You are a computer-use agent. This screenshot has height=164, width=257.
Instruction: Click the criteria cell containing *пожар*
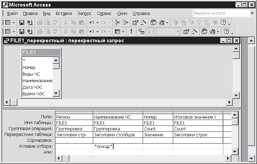click(118, 146)
